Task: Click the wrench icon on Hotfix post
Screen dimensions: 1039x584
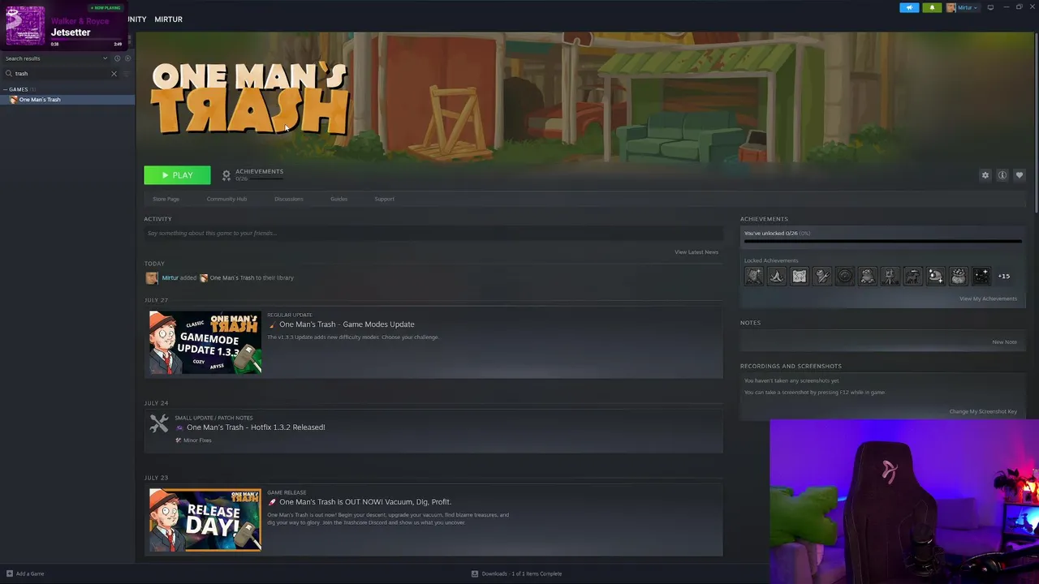Action: coord(159,423)
